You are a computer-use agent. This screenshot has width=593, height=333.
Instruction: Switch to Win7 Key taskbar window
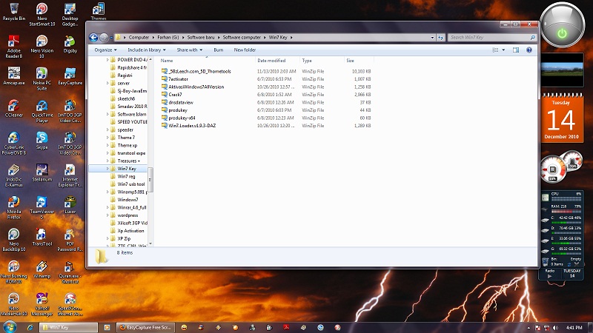[x=68, y=327]
